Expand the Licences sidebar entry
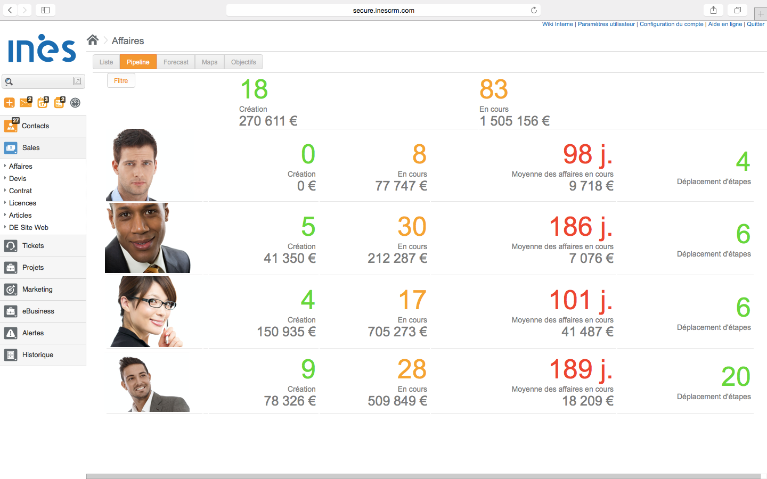 click(23, 203)
